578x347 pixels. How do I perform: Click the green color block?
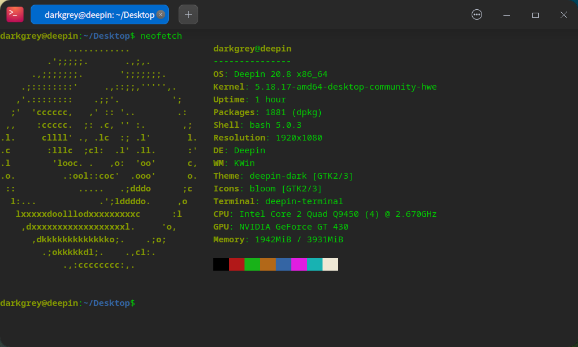[252, 264]
